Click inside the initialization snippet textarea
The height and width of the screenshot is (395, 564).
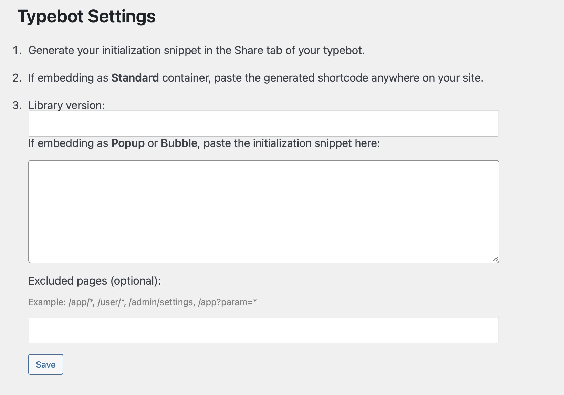pyautogui.click(x=263, y=211)
